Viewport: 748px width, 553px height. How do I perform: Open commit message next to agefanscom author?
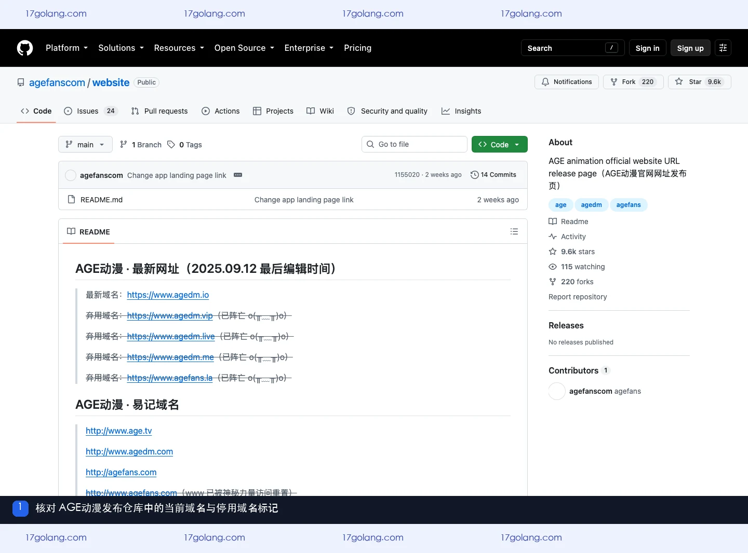pyautogui.click(x=177, y=175)
